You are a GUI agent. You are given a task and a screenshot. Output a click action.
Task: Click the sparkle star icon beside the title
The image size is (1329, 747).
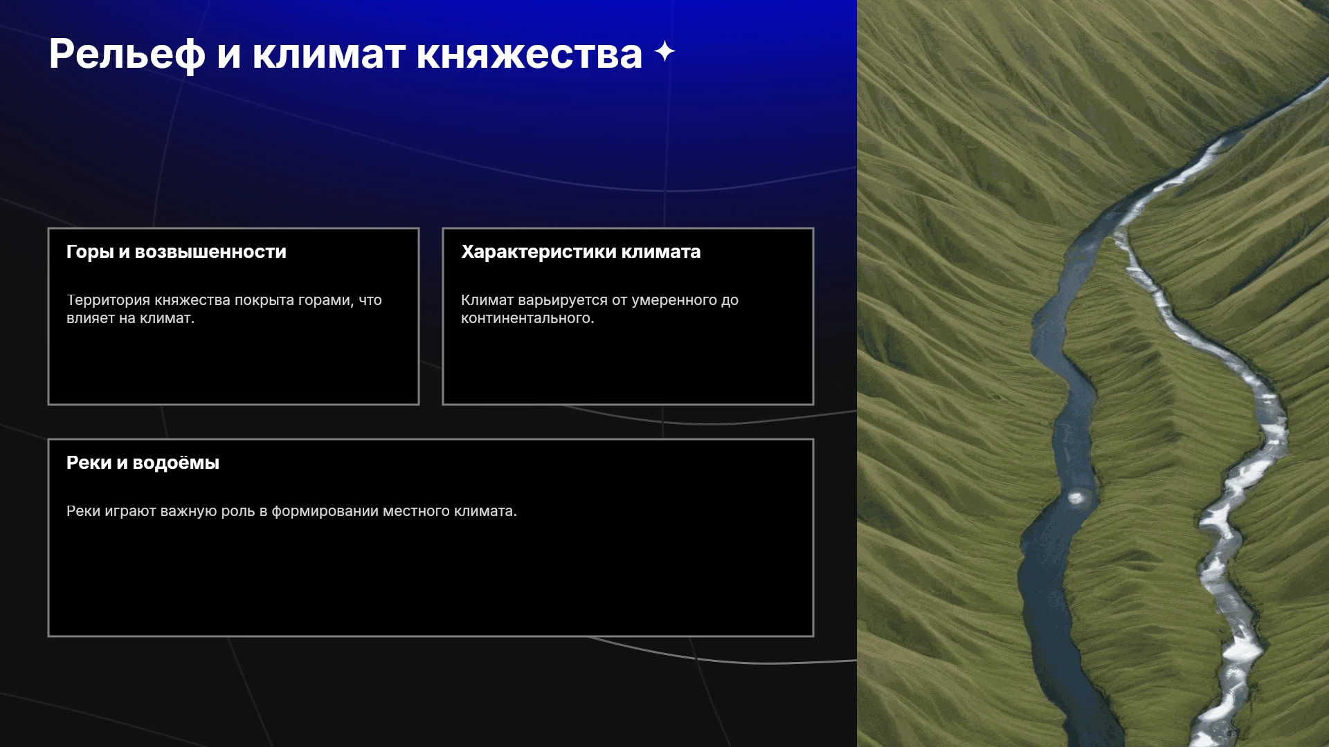pyautogui.click(x=664, y=51)
